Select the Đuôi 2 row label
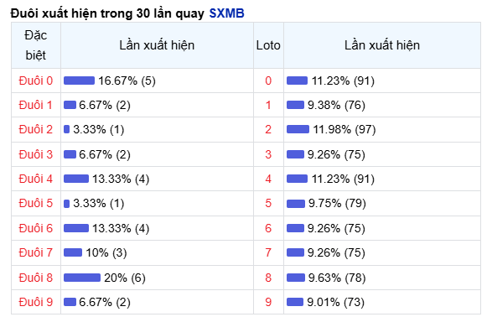 (36, 129)
